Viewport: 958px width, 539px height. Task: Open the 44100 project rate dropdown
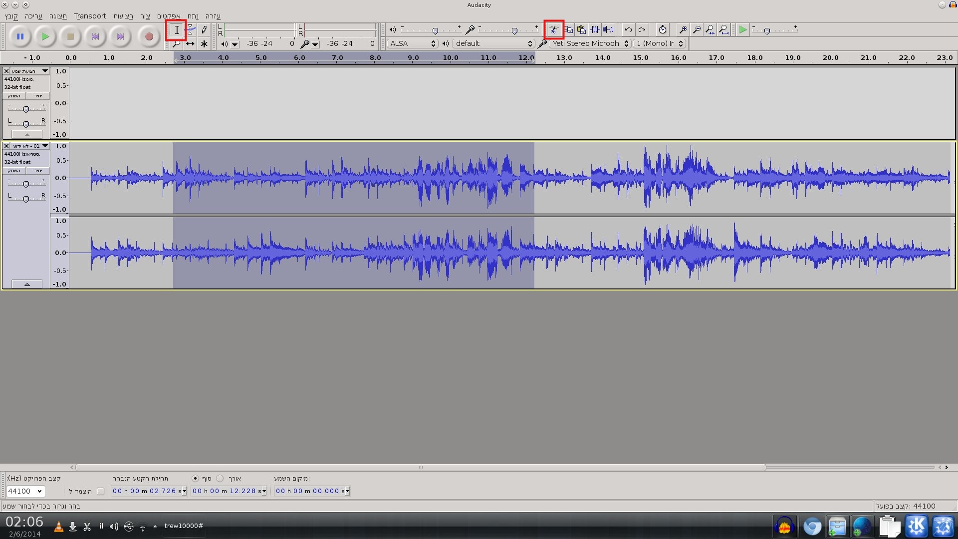[x=26, y=492]
